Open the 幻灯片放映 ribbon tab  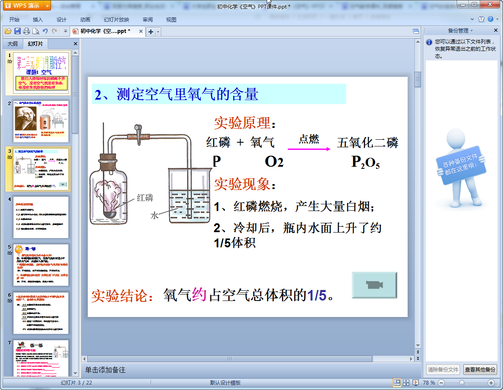116,20
